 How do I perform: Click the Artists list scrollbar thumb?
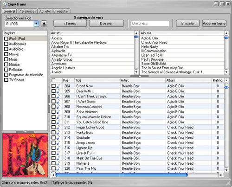[x=136, y=37]
